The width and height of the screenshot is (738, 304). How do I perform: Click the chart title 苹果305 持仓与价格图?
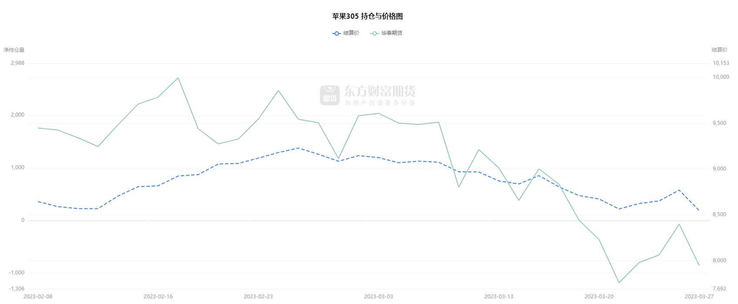367,17
